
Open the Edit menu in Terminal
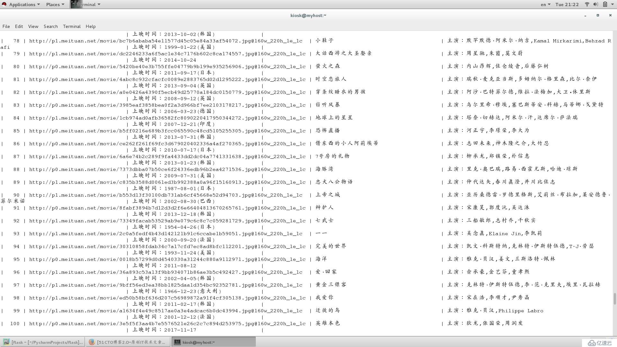[x=19, y=26]
